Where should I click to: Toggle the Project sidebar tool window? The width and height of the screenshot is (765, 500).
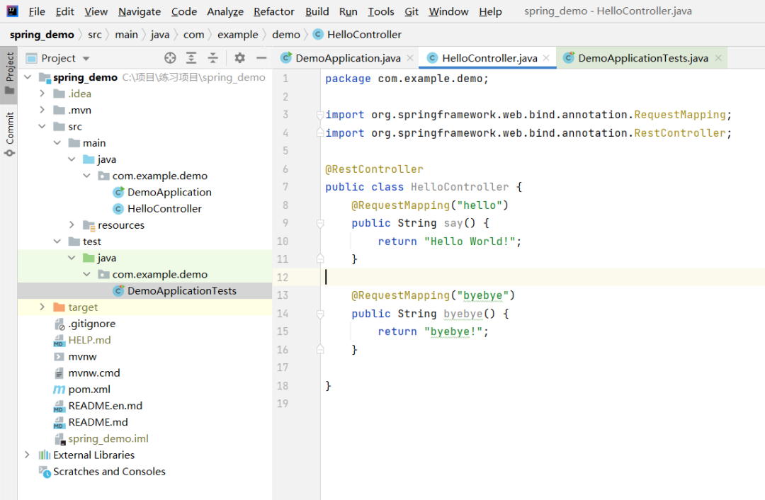[10, 72]
